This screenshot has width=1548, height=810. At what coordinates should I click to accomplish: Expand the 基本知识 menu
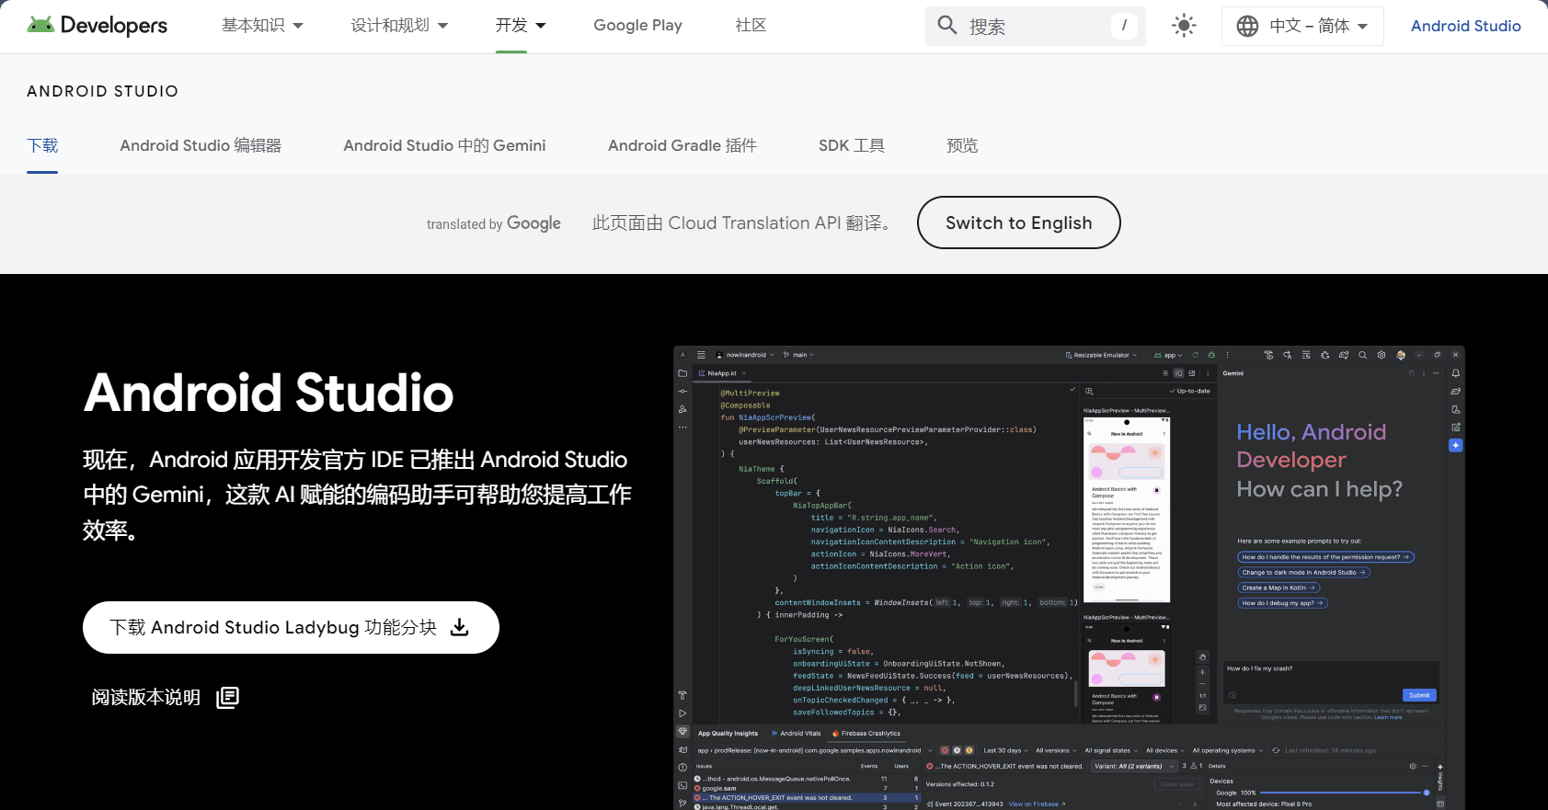pyautogui.click(x=262, y=26)
